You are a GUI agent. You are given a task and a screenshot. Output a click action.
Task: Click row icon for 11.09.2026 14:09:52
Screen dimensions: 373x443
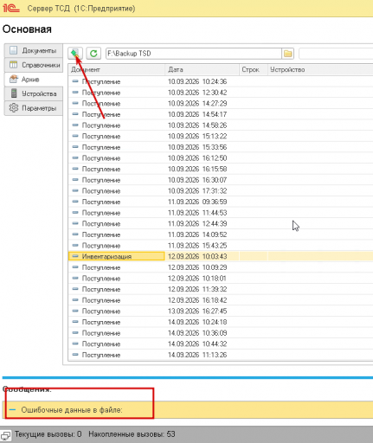click(x=75, y=234)
